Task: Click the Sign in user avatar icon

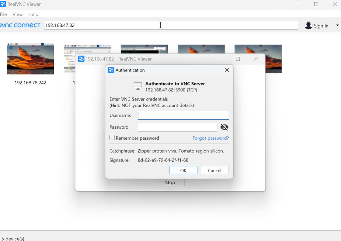Action: pos(309,26)
